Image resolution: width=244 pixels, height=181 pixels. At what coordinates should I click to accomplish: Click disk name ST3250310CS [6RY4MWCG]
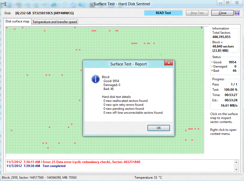[x=53, y=13]
